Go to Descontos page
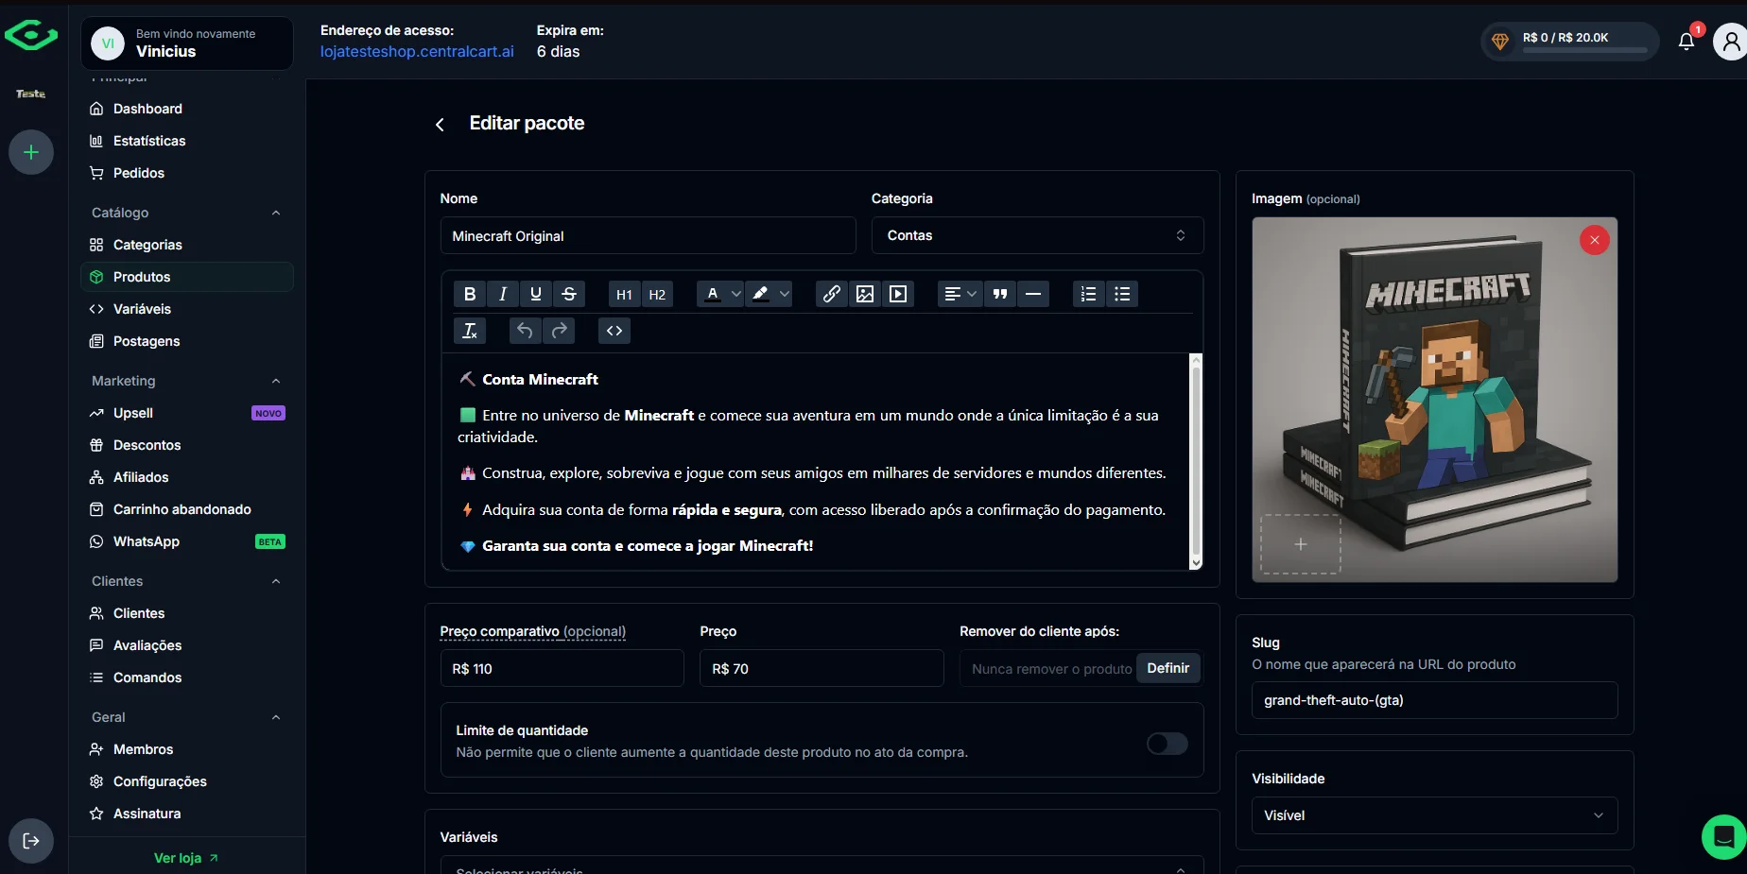Image resolution: width=1747 pixels, height=874 pixels. [x=187, y=445]
